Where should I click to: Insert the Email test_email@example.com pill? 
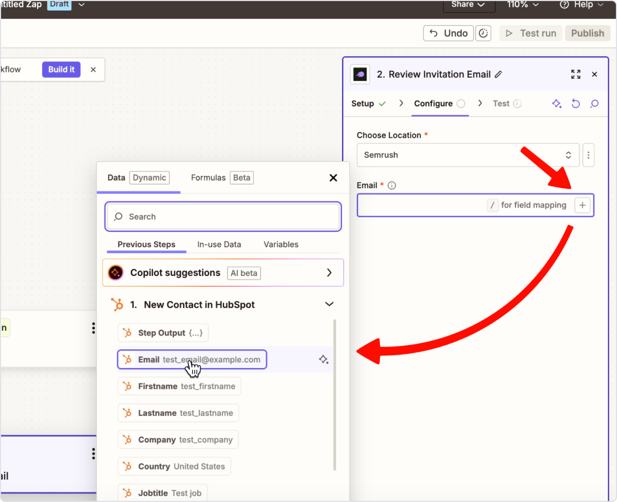pyautogui.click(x=193, y=359)
